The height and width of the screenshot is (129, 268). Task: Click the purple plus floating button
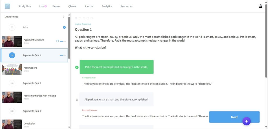(246, 121)
